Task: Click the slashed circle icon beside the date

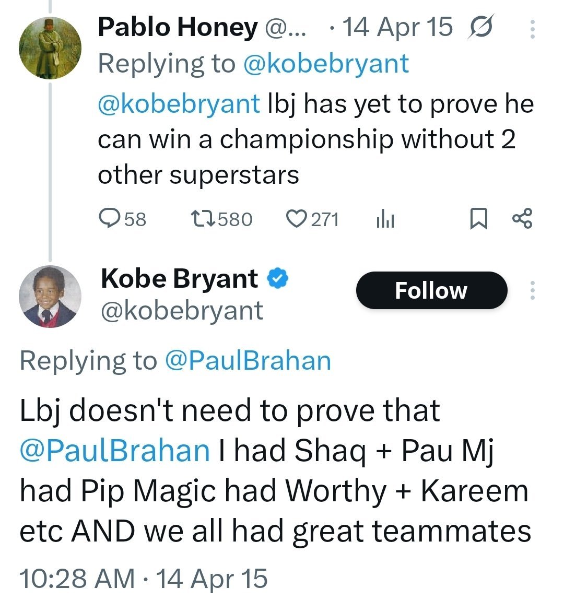Action: (480, 27)
